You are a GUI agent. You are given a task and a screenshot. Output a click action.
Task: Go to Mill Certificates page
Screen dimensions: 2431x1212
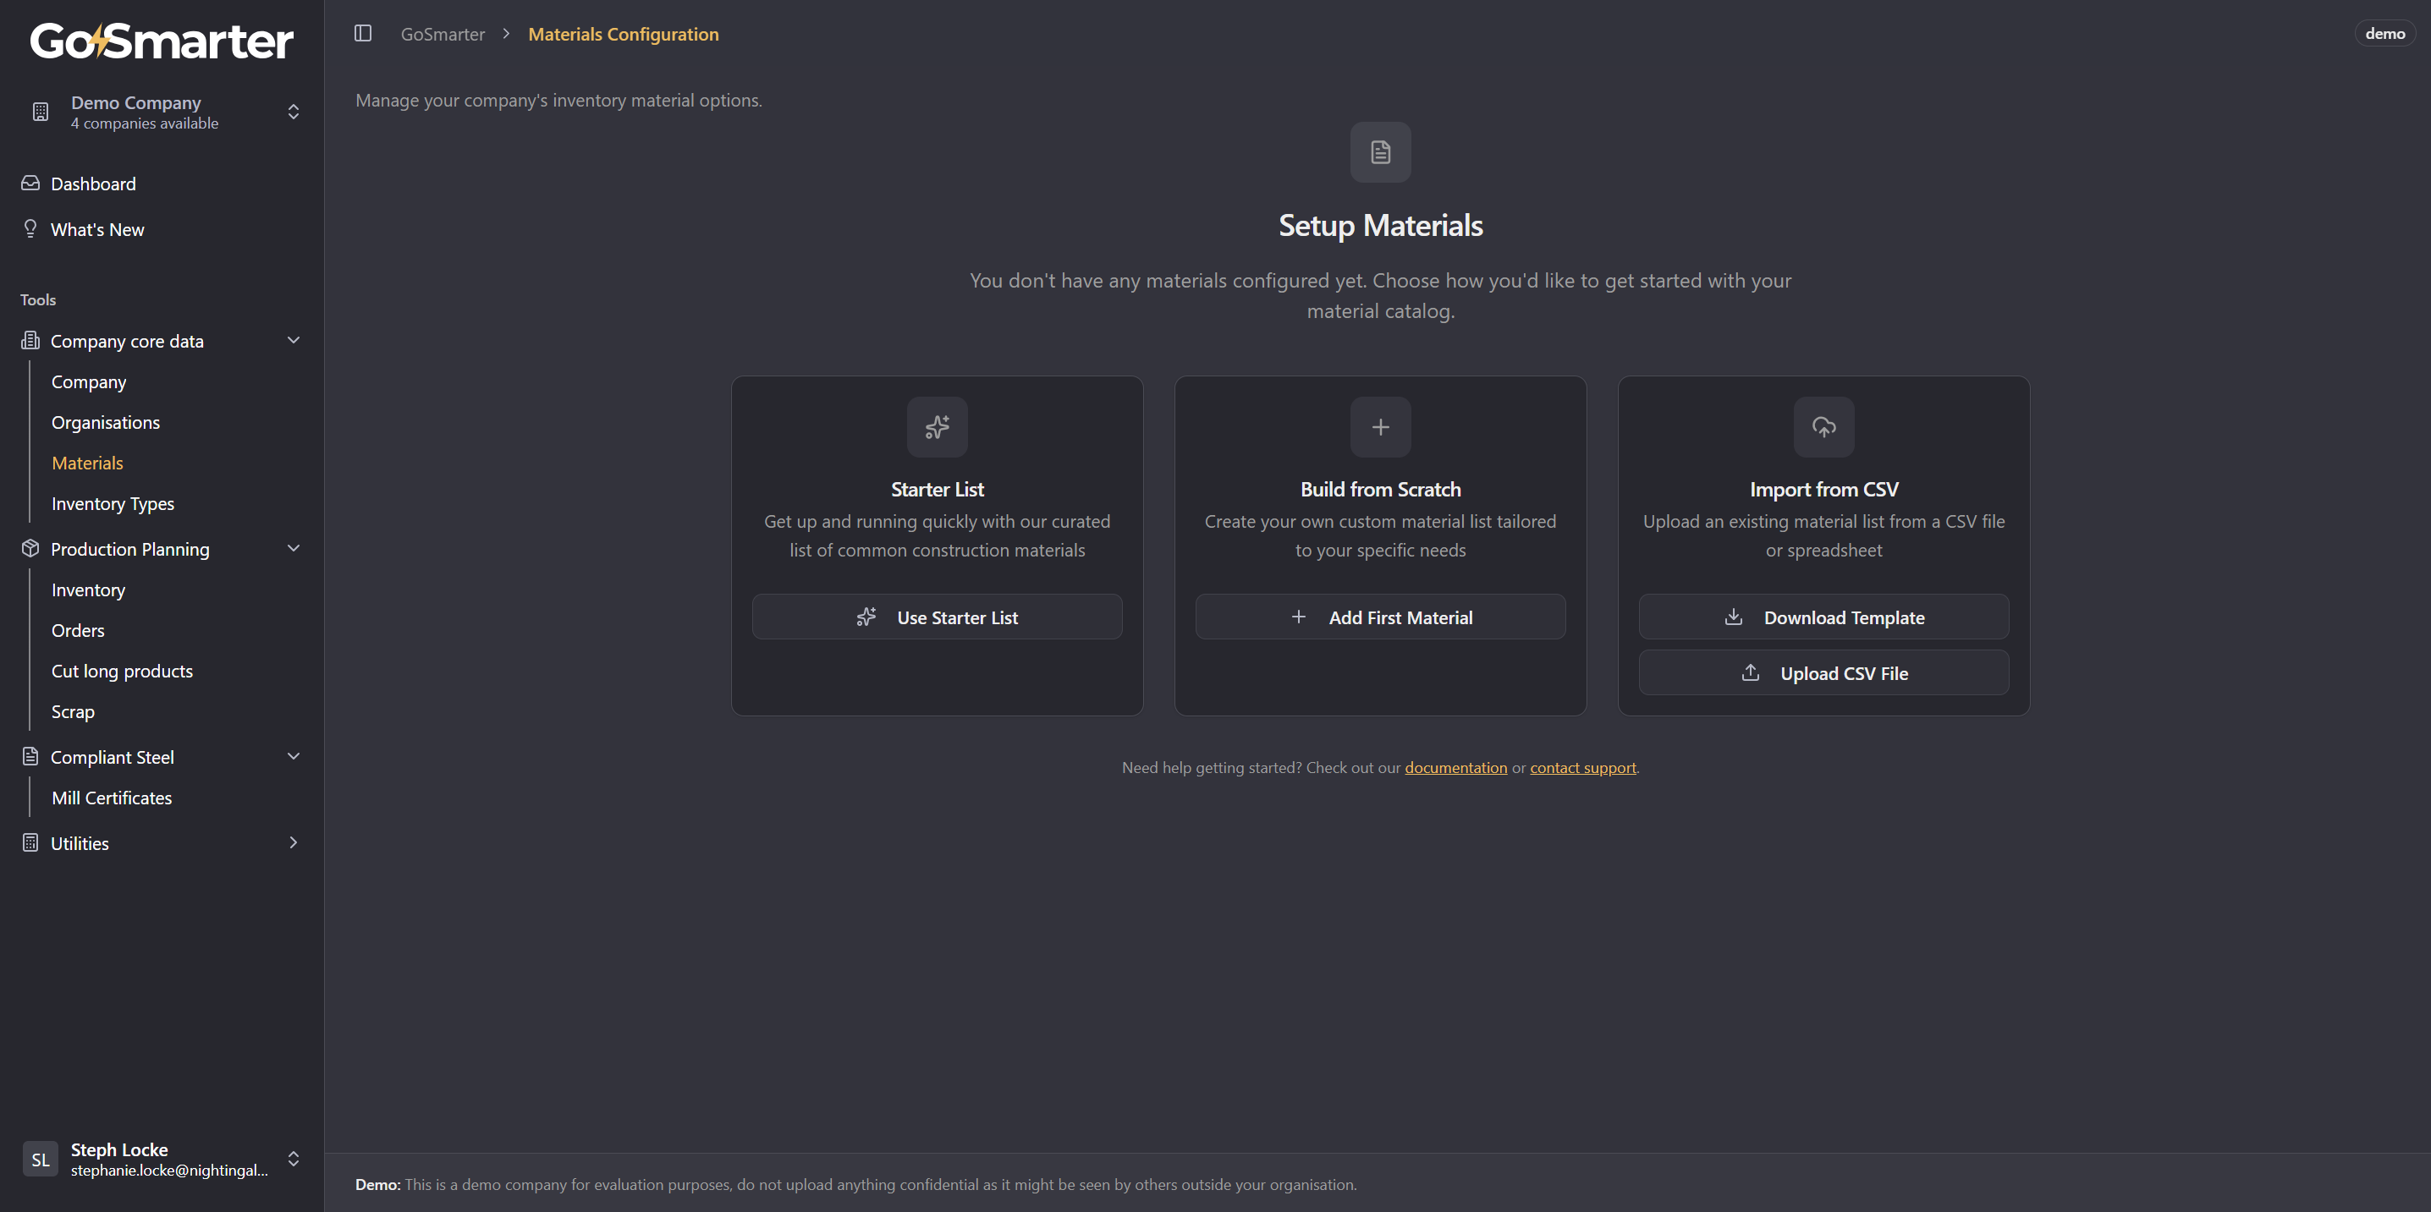112,798
